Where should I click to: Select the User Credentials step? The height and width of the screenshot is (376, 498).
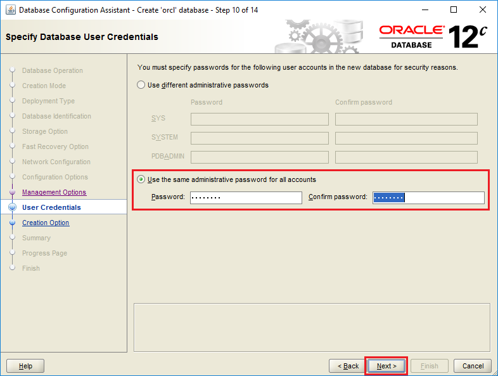(x=51, y=207)
